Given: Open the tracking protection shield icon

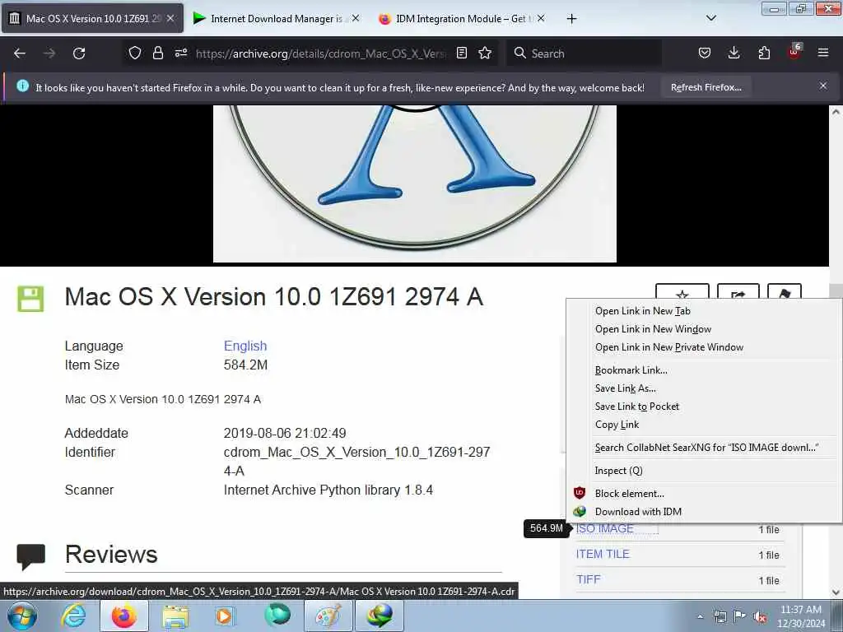Looking at the screenshot, I should click(135, 53).
